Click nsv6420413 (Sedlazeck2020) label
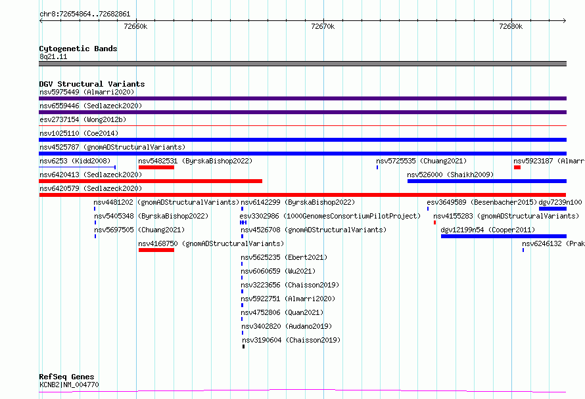 pos(91,175)
